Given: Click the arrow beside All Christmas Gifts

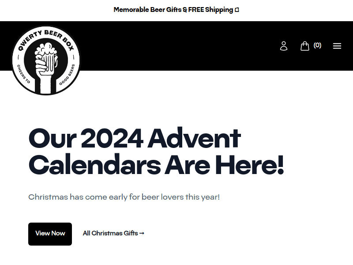Looking at the screenshot, I should pyautogui.click(x=142, y=233).
